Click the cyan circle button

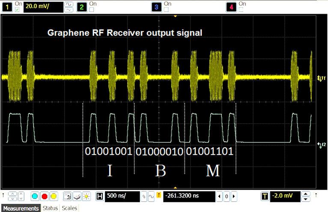pyautogui.click(x=35, y=196)
